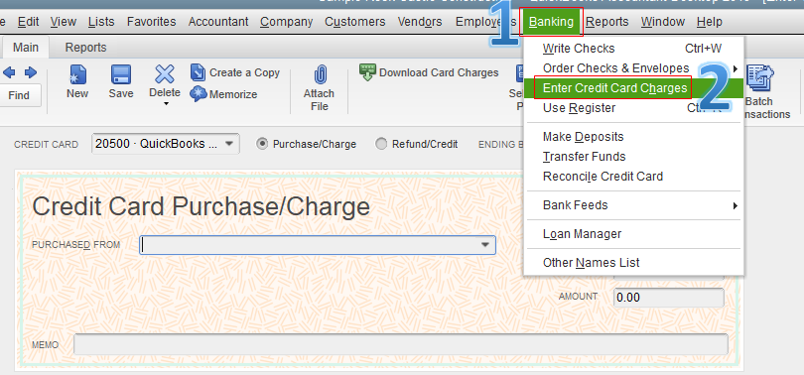Image resolution: width=804 pixels, height=375 pixels.
Task: Click the Find button
Action: [19, 96]
